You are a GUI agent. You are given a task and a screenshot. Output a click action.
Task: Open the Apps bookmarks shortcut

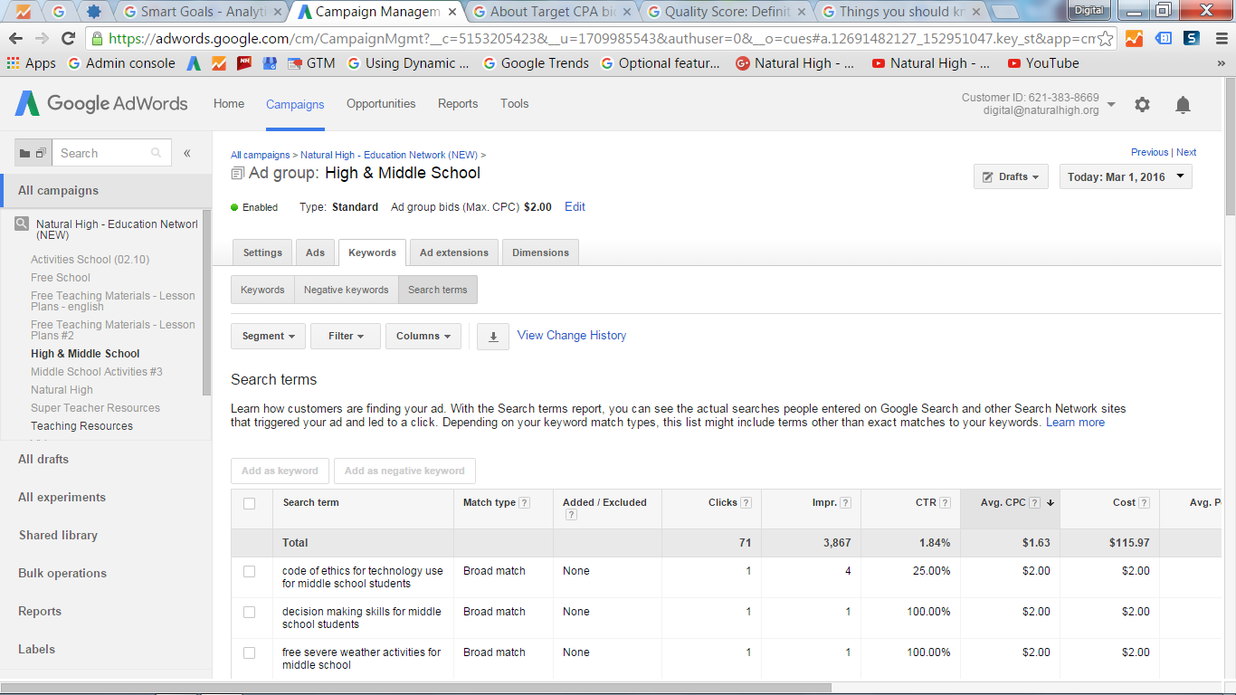pyautogui.click(x=32, y=63)
